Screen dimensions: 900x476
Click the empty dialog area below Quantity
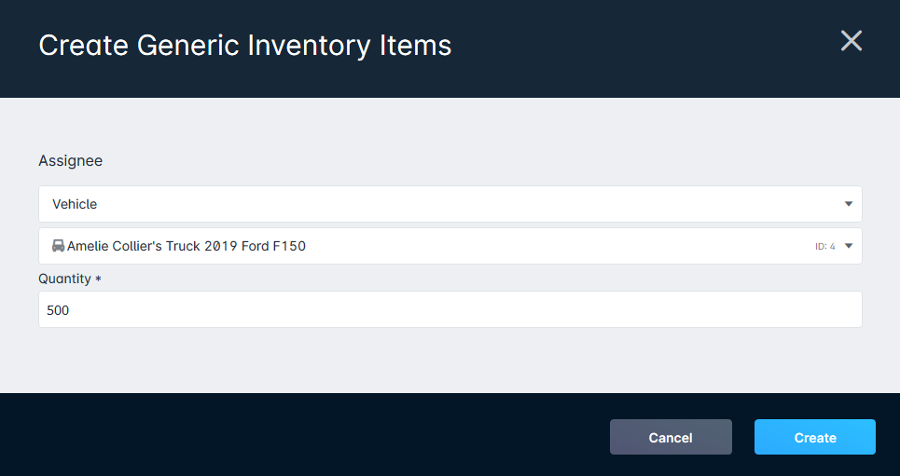pos(450,360)
